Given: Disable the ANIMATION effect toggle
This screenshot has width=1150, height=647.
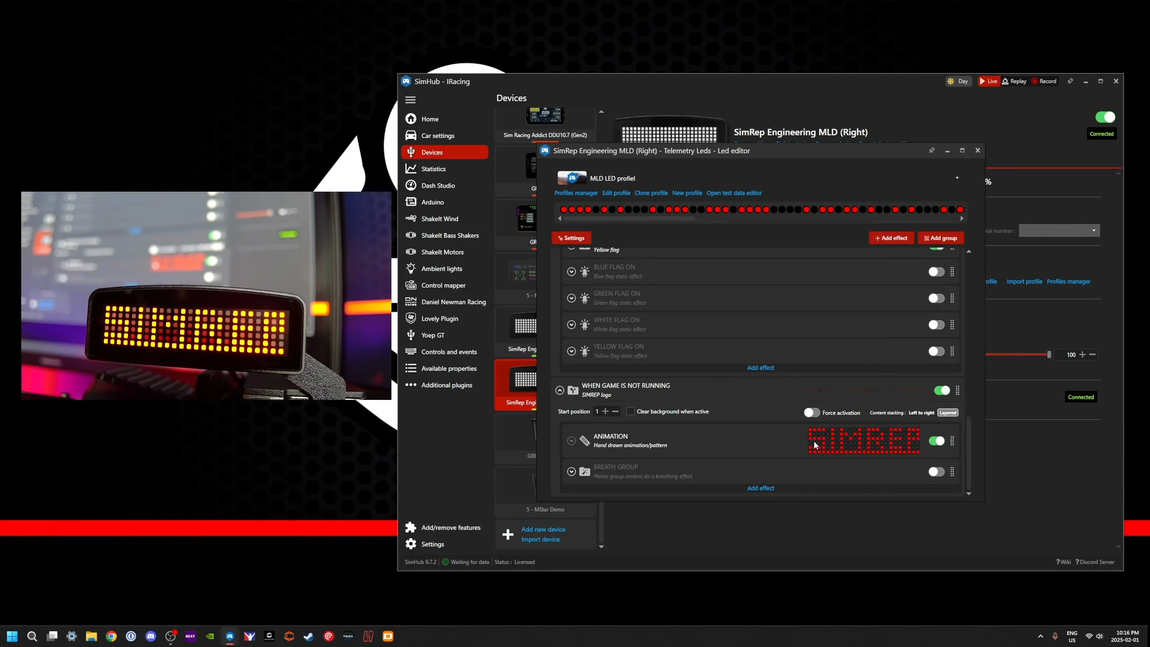Looking at the screenshot, I should 936,441.
